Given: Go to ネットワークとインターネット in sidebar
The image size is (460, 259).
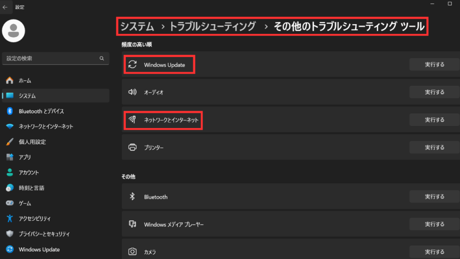Looking at the screenshot, I should click(x=56, y=126).
